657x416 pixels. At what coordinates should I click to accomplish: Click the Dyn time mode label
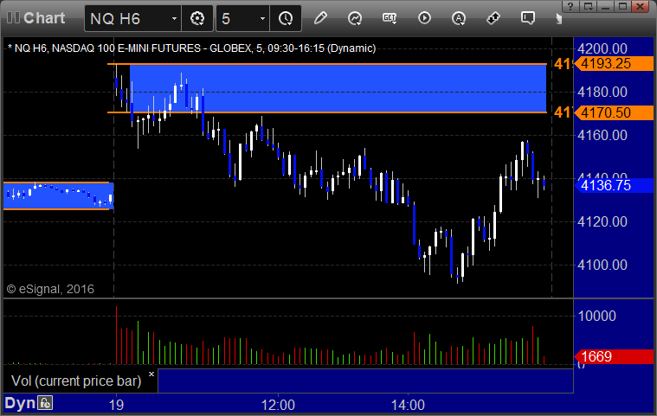[20, 403]
